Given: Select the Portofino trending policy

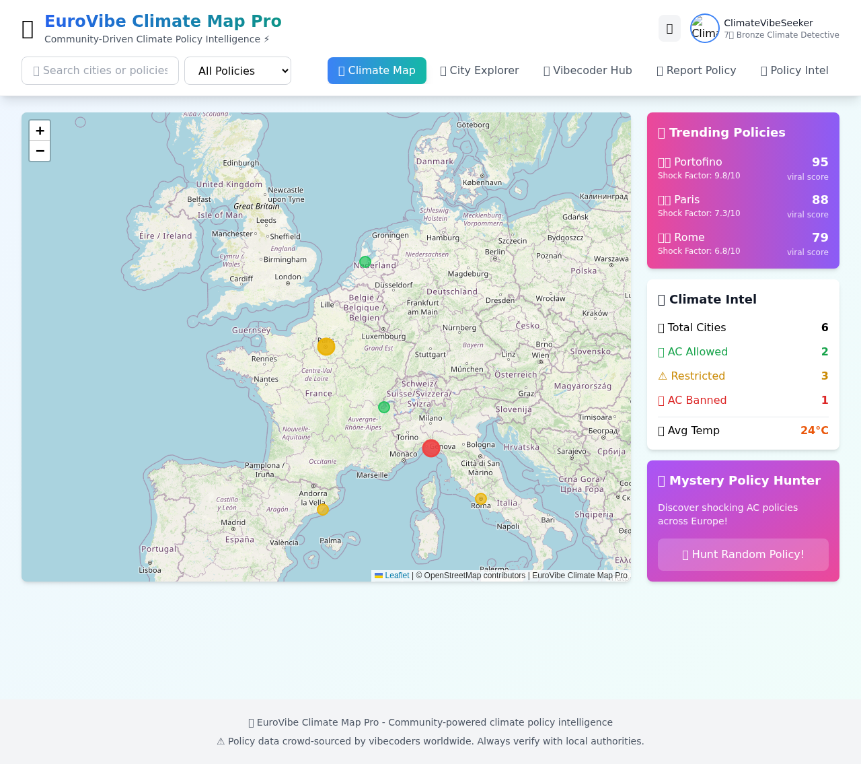Looking at the screenshot, I should (743, 169).
